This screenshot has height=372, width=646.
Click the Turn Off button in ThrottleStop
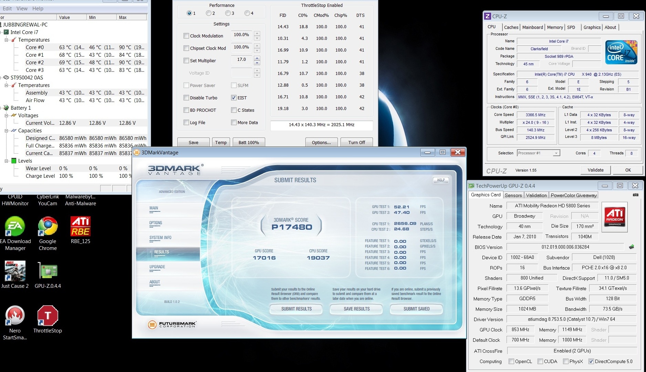pyautogui.click(x=356, y=142)
